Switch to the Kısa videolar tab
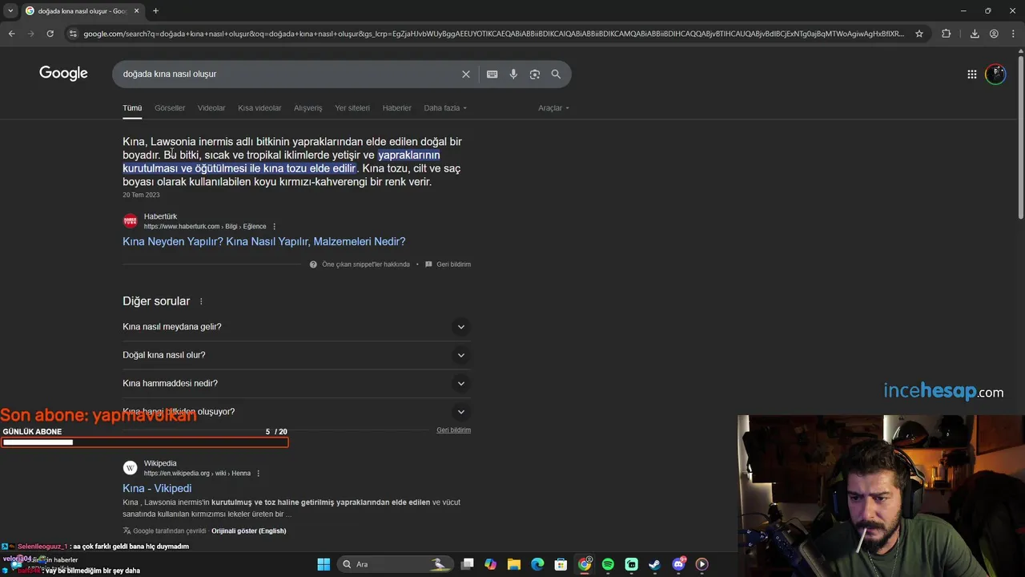1025x577 pixels. tap(259, 108)
